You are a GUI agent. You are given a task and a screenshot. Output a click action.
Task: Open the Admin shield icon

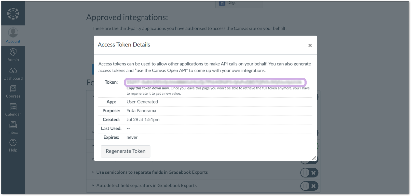tap(13, 55)
